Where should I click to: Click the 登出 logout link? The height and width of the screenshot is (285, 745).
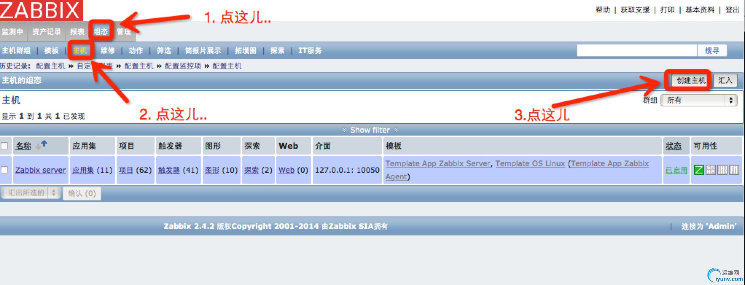pyautogui.click(x=732, y=10)
